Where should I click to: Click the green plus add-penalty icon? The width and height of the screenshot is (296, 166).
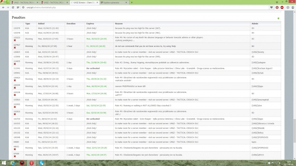pyautogui.click(x=278, y=18)
